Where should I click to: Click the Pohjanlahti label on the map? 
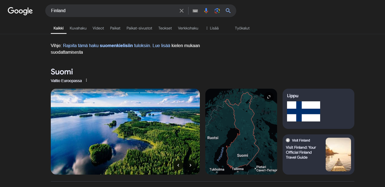coord(221,154)
